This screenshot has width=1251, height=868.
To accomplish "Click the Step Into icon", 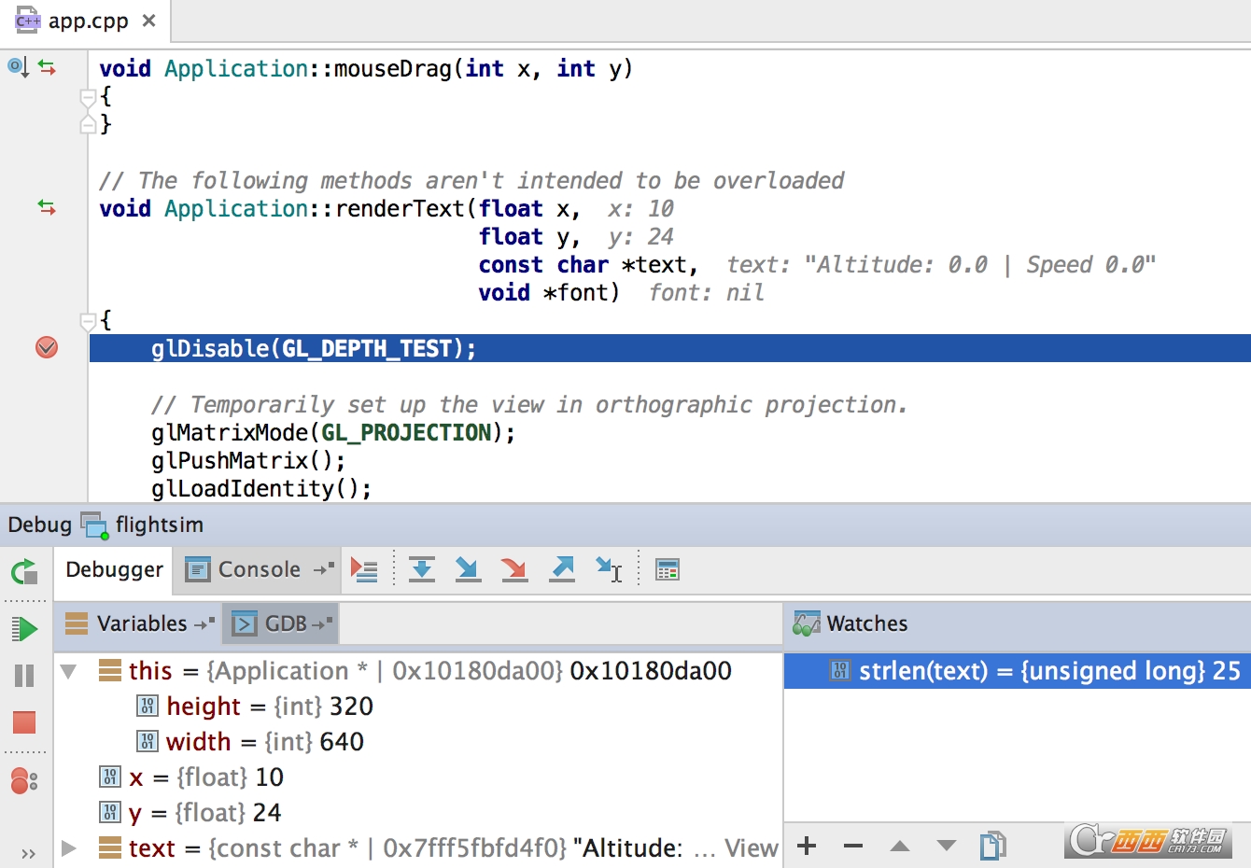I will (x=468, y=569).
